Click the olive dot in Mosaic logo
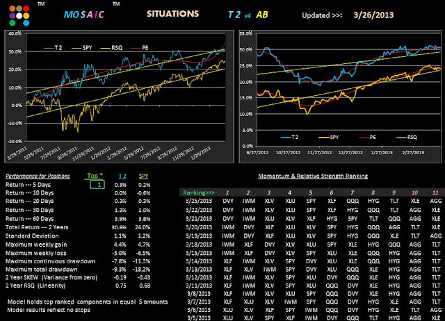 [x=19, y=9]
